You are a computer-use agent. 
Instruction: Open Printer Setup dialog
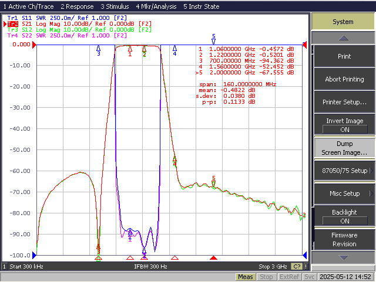(344, 102)
